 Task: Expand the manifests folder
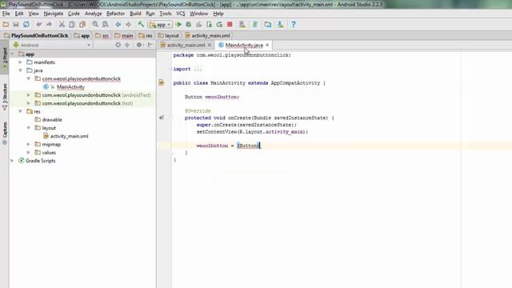pyautogui.click(x=20, y=62)
